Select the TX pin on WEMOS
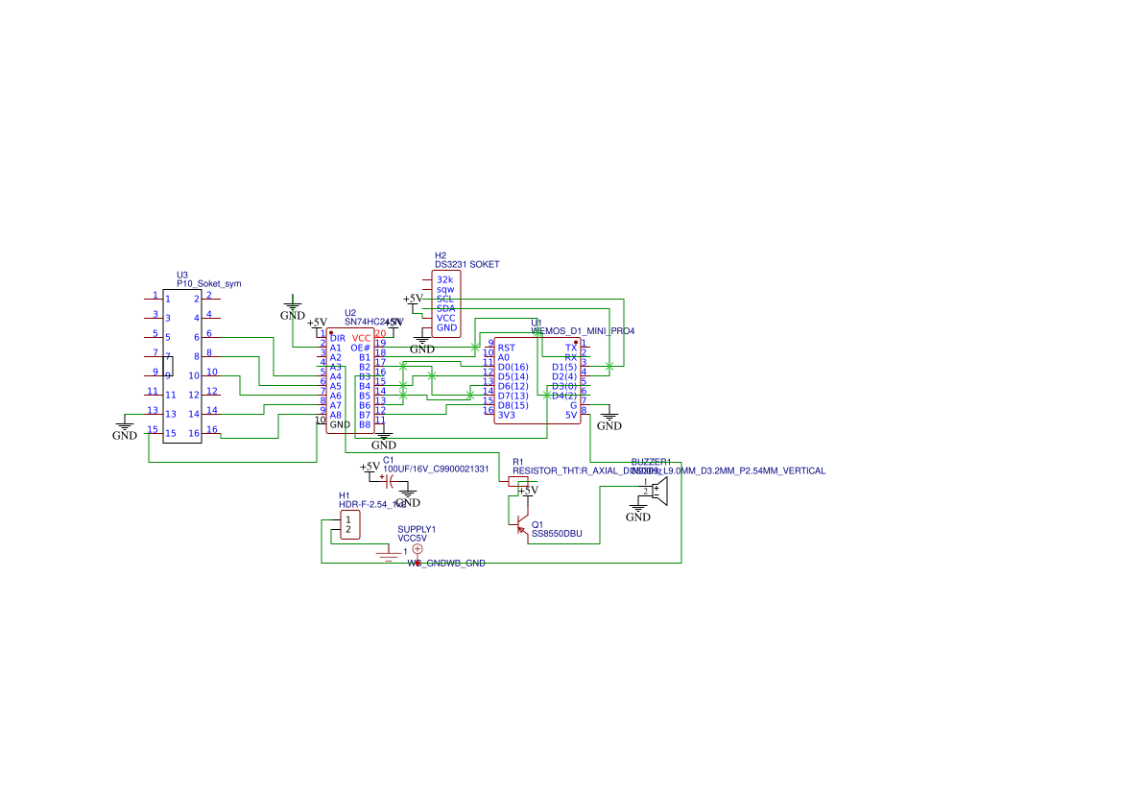The height and width of the screenshot is (794, 1122). 571,348
